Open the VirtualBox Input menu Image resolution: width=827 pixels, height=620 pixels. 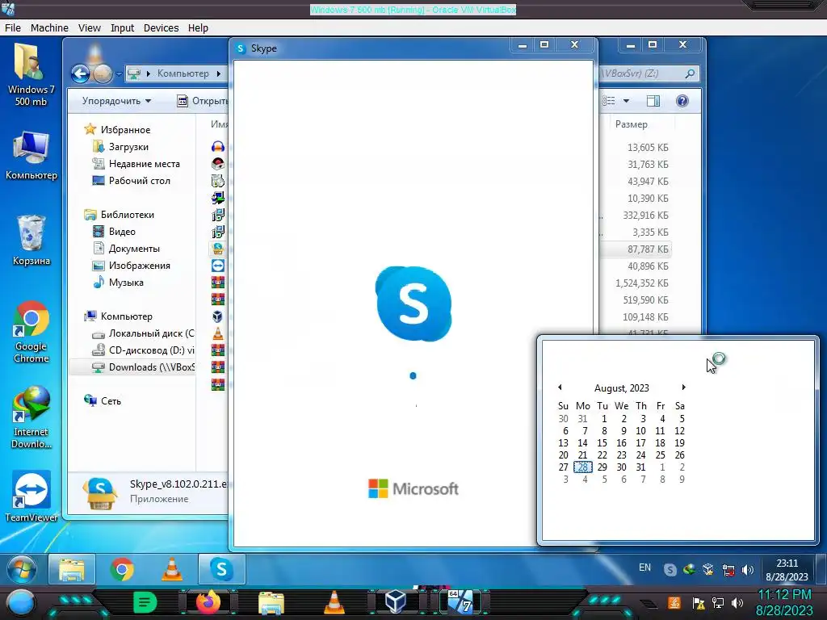[x=122, y=28]
